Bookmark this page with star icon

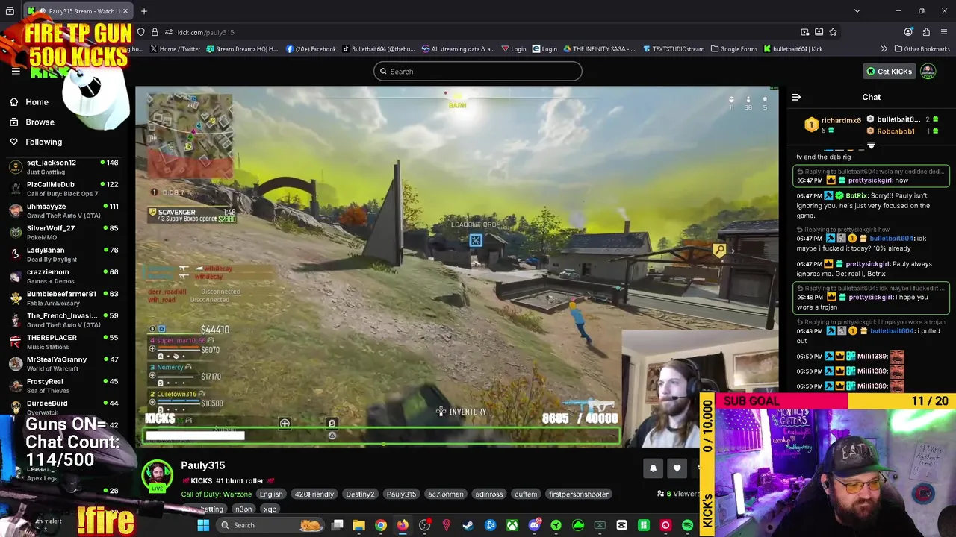833,32
